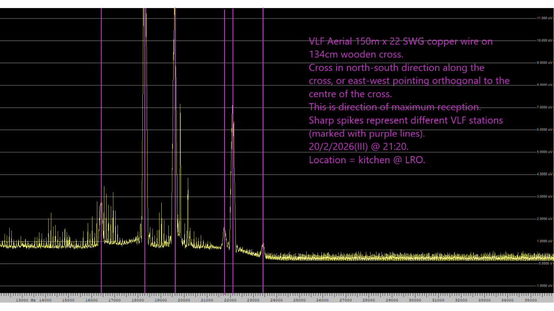This screenshot has width=554, height=311.
Task: Click the 7 uV spike peak near 22100 Hz
Action: pos(233,106)
